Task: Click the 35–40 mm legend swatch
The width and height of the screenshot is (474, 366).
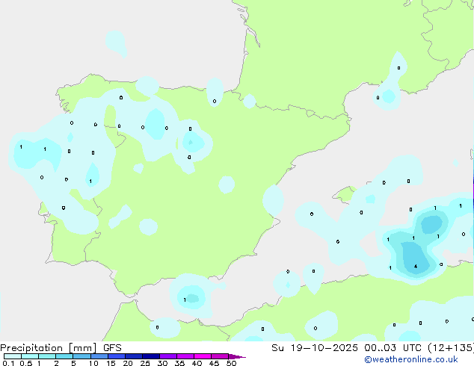Action: (185, 356)
